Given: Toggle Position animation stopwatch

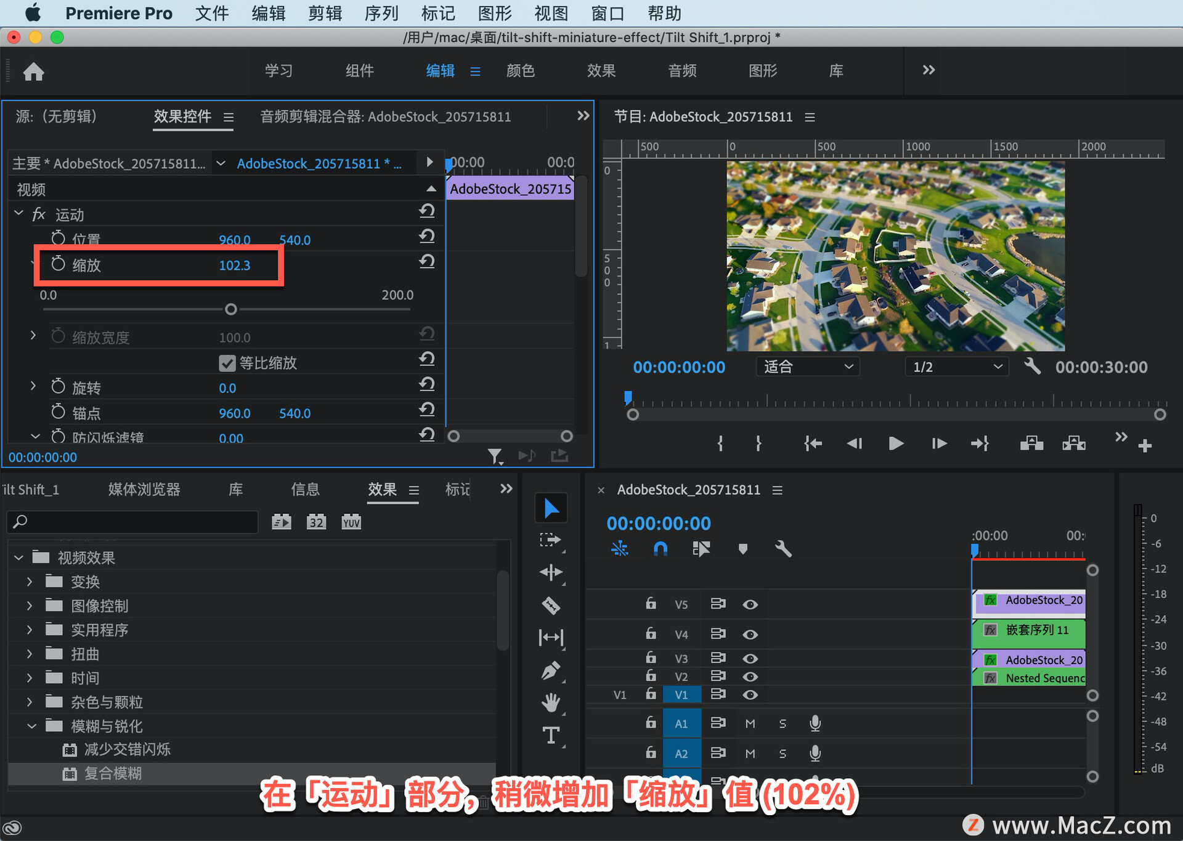Looking at the screenshot, I should pyautogui.click(x=58, y=238).
